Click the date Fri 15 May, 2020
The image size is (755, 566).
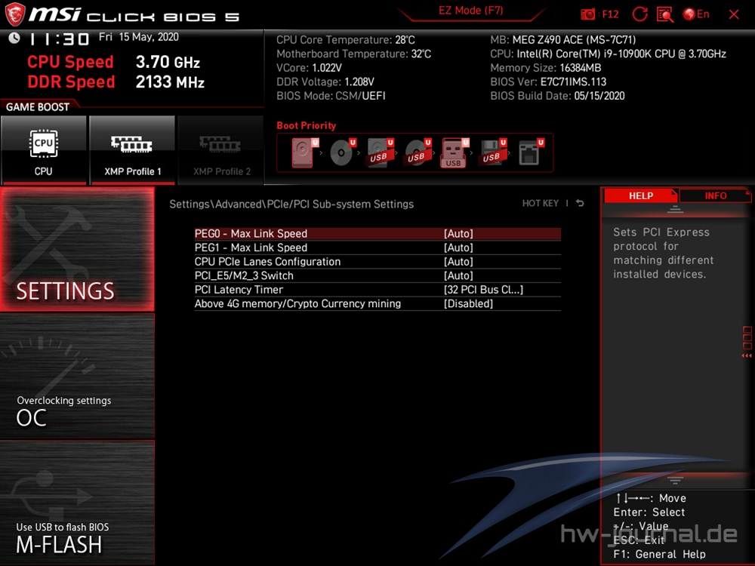pyautogui.click(x=139, y=37)
